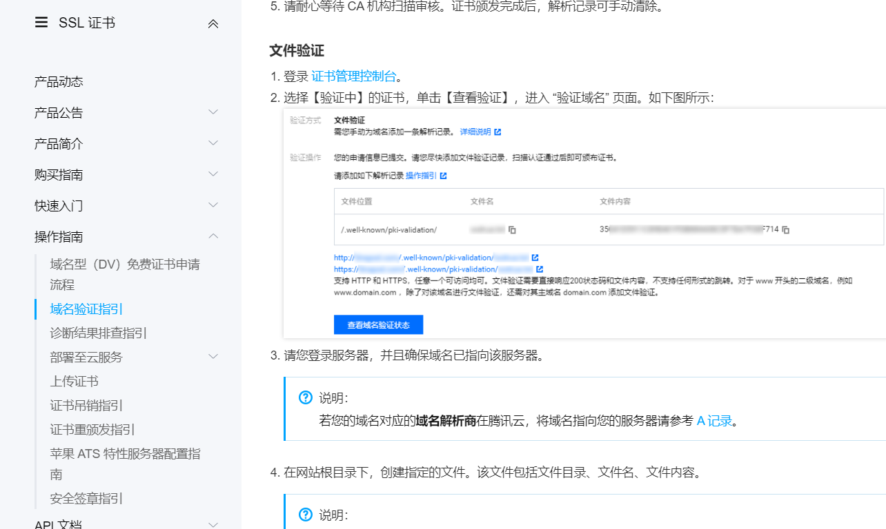Click the question-mark icon in the second 说明 box

click(305, 514)
